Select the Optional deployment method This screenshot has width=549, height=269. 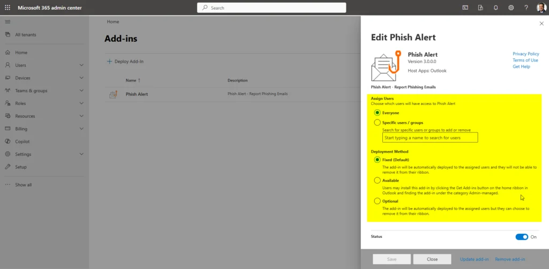click(x=377, y=201)
